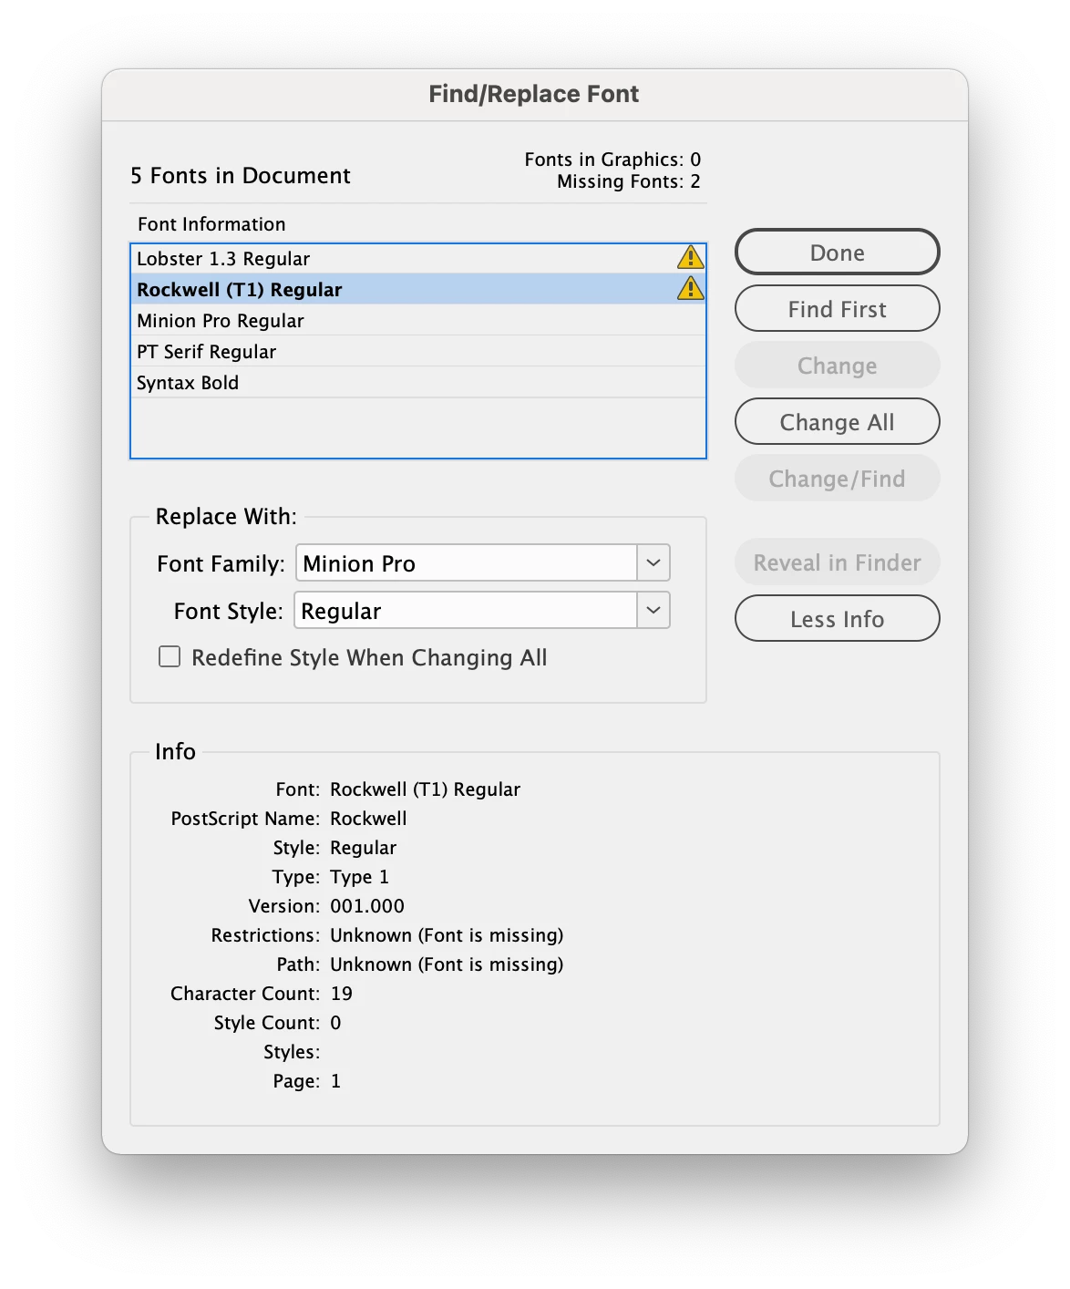This screenshot has height=1289, width=1070.
Task: Click the Missing Fonts: 2 text
Action: click(629, 180)
